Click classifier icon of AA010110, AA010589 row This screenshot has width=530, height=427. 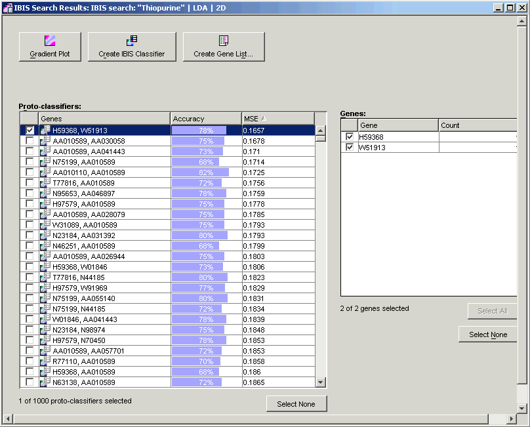point(45,172)
